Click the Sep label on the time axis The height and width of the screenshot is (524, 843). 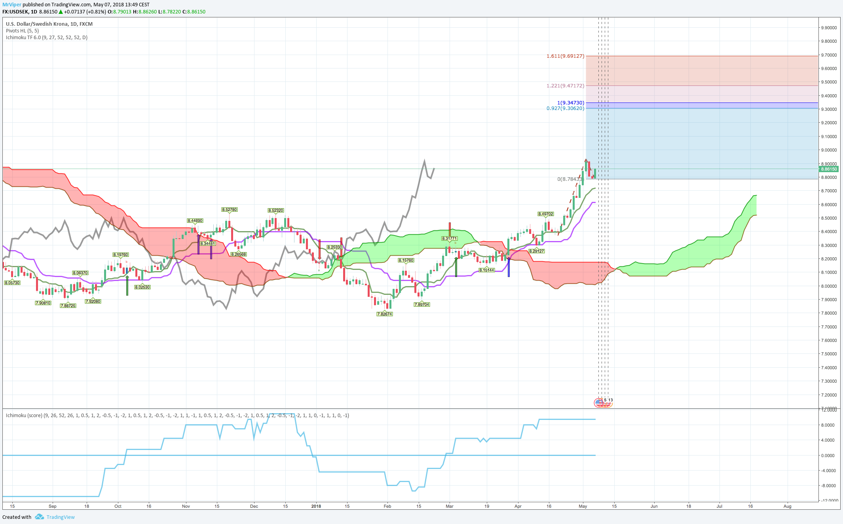(x=53, y=506)
